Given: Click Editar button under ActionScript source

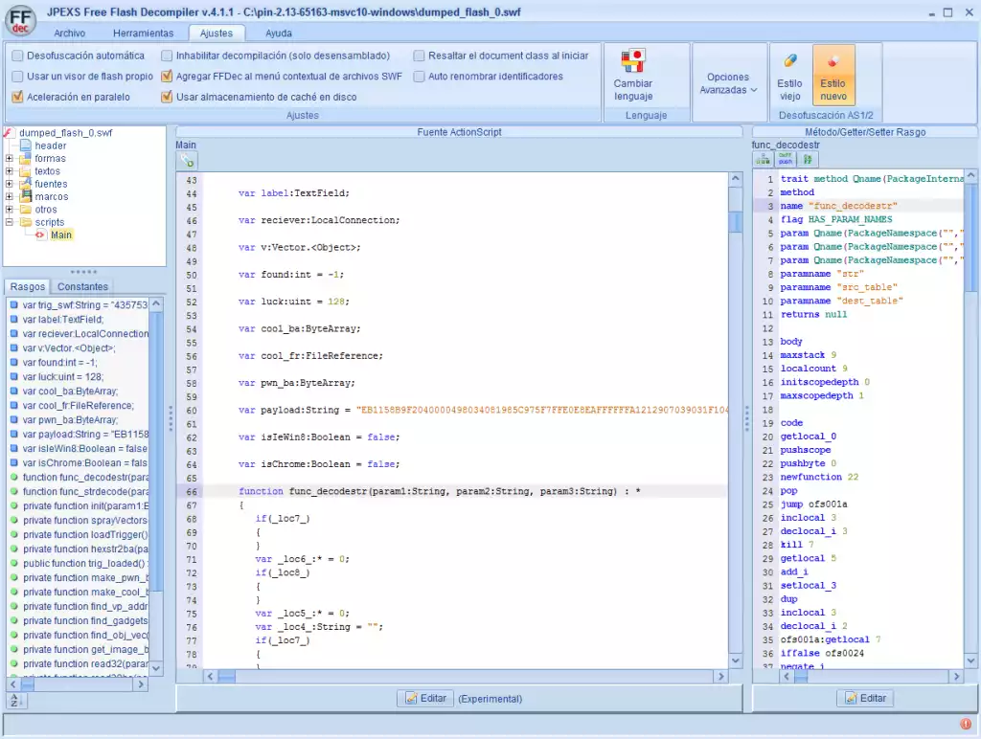Looking at the screenshot, I should [425, 699].
